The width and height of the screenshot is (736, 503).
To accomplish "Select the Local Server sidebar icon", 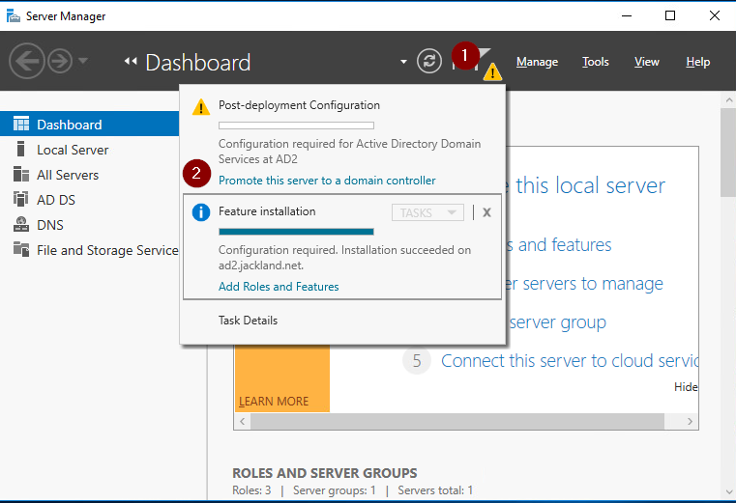I will [x=20, y=150].
